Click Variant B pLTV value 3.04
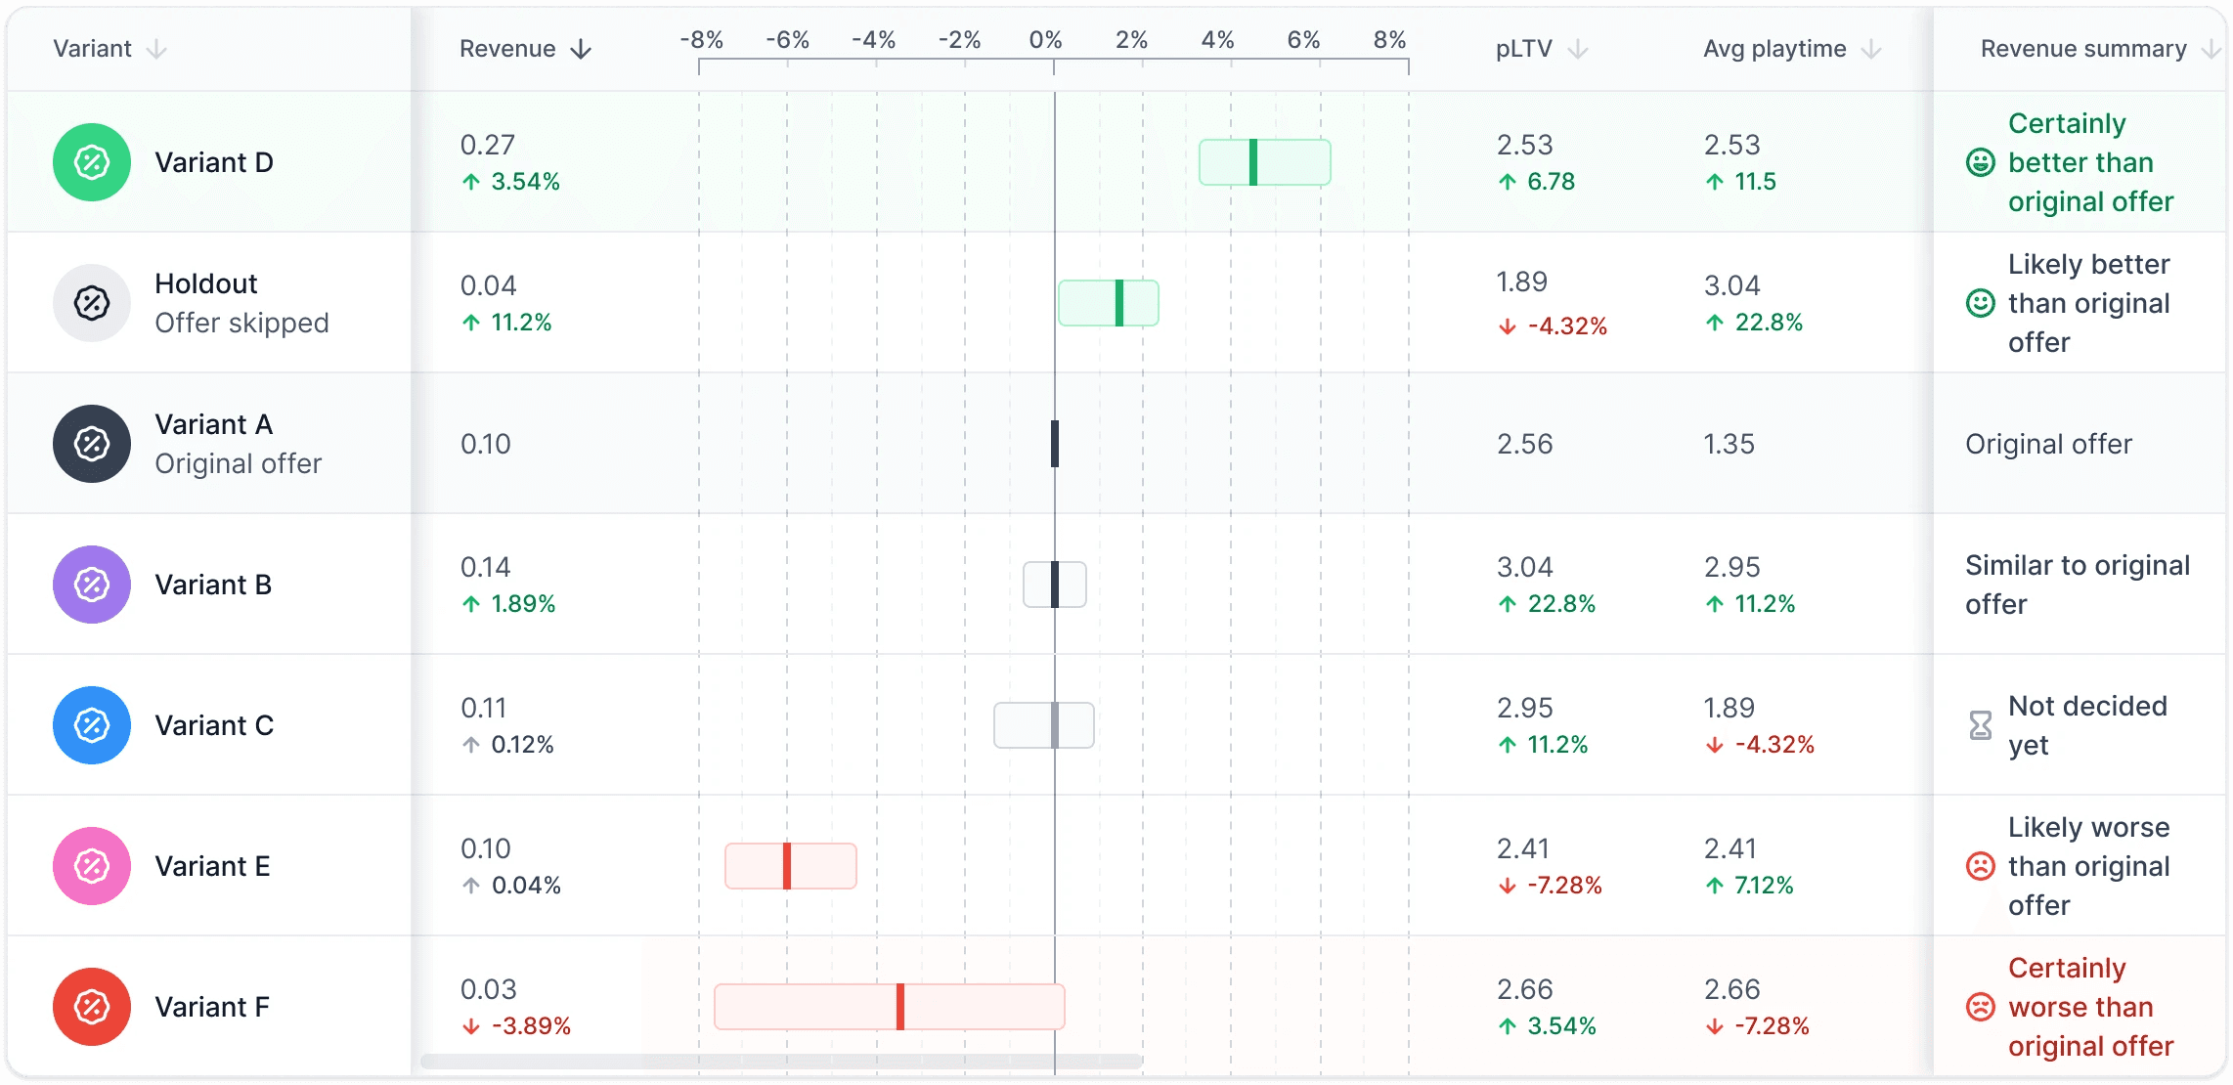 tap(1525, 567)
